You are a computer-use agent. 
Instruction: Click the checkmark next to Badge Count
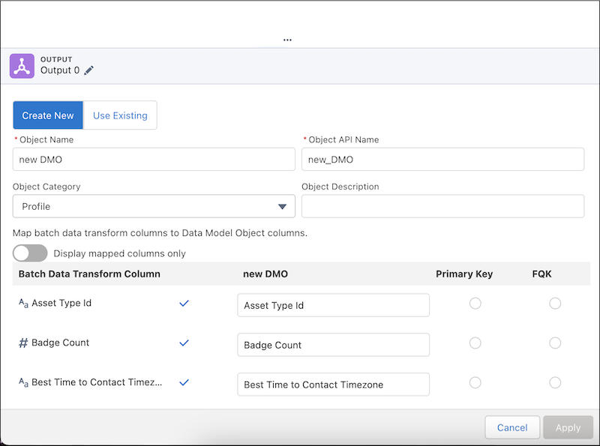tap(184, 343)
